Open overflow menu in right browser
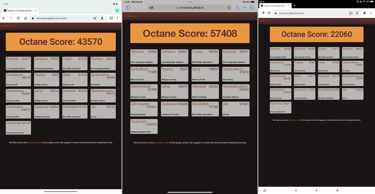The height and width of the screenshot is (194, 375). pos(371,13)
